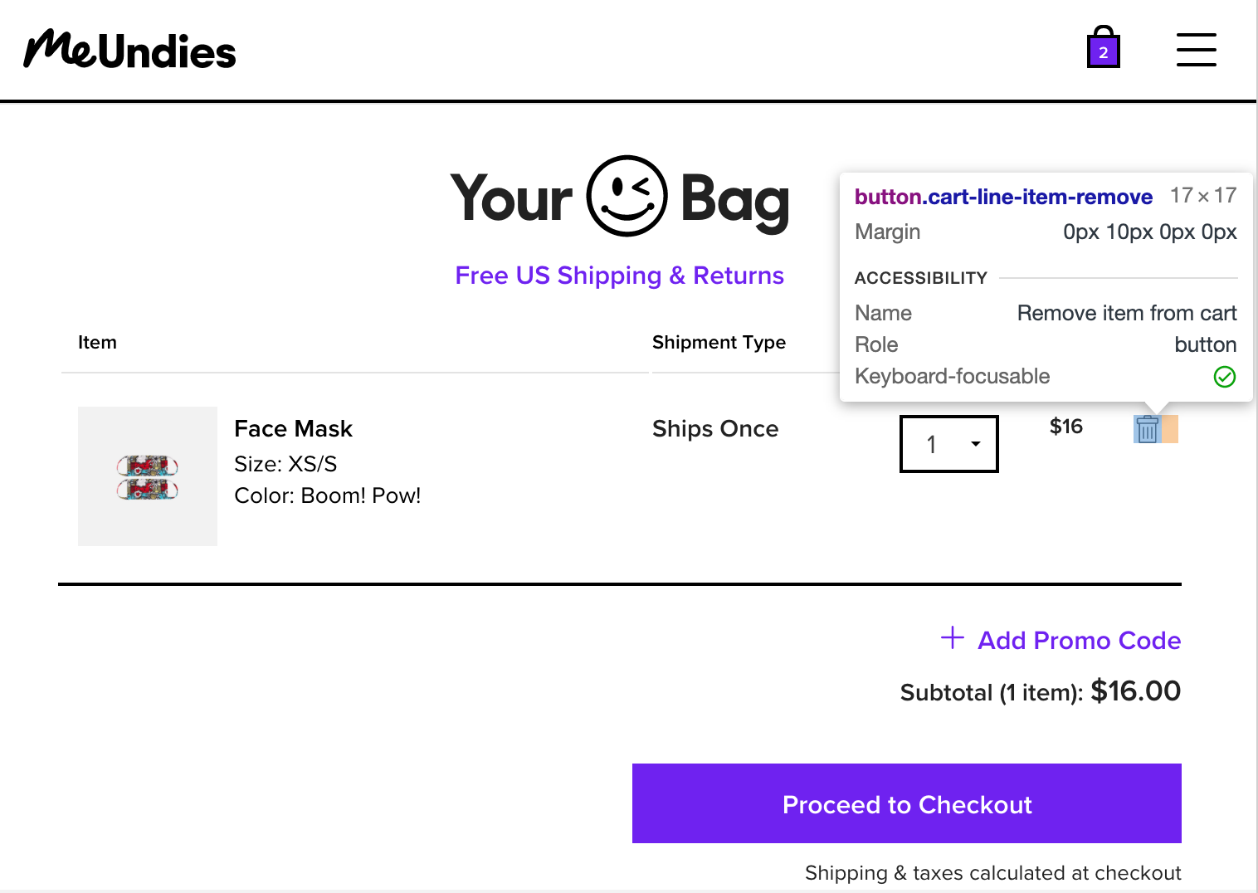Click the plus icon beside Add Promo Code
Image resolution: width=1258 pixels, height=893 pixels.
[x=953, y=637]
